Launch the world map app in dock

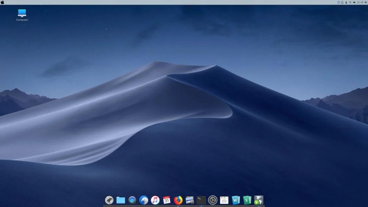pyautogui.click(x=259, y=200)
